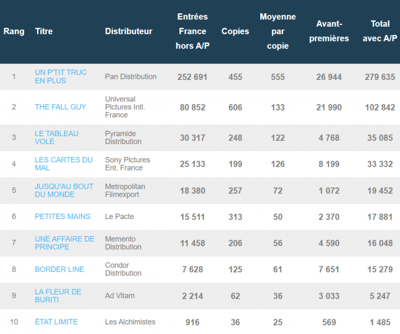Sort the table by Copies
This screenshot has height=334, width=400.
[235, 31]
